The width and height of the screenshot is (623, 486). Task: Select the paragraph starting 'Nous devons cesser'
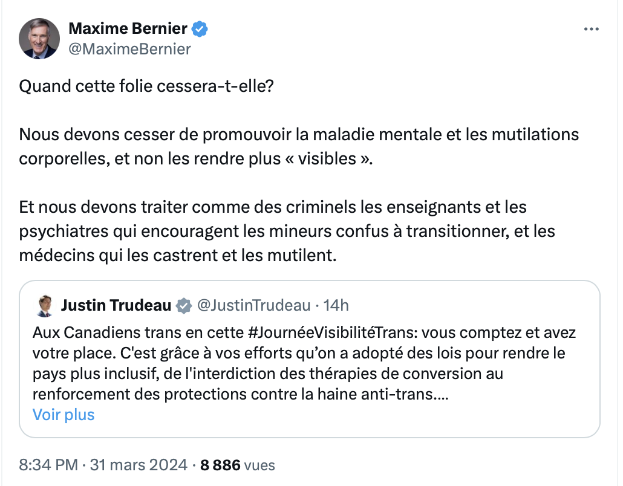click(299, 146)
